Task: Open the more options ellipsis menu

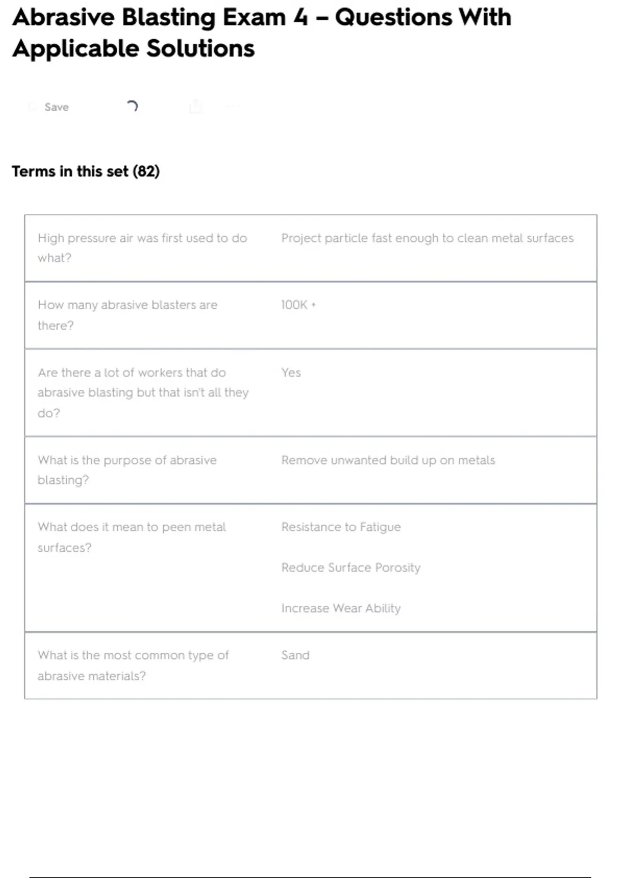Action: pyautogui.click(x=232, y=107)
